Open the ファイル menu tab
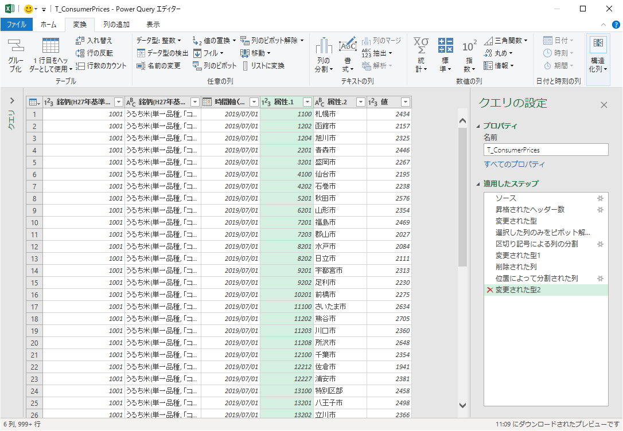623x431 pixels. pos(16,25)
